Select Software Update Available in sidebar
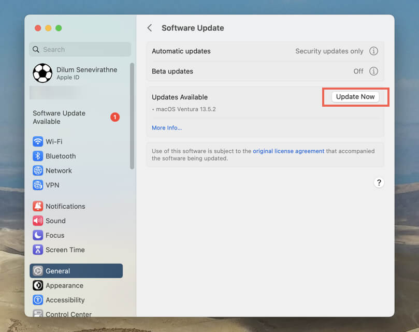This screenshot has height=332, width=419. 76,118
